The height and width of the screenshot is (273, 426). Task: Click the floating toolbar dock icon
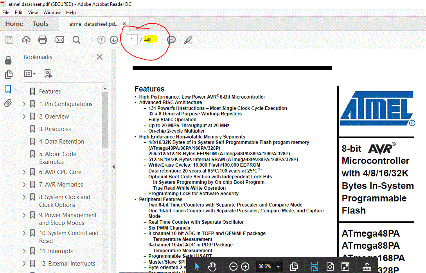tap(367, 266)
